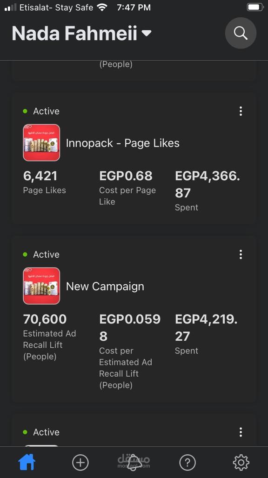This screenshot has width=268, height=478.
Task: View the EGP4,219.27 Spent metric
Action: coord(207,334)
